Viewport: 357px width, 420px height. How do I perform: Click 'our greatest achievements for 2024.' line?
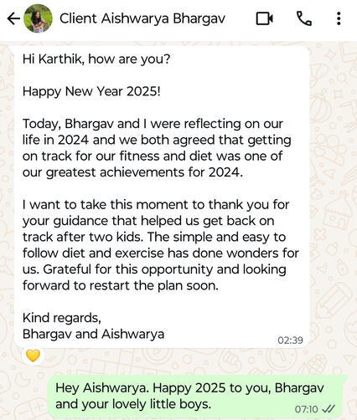coord(132,172)
